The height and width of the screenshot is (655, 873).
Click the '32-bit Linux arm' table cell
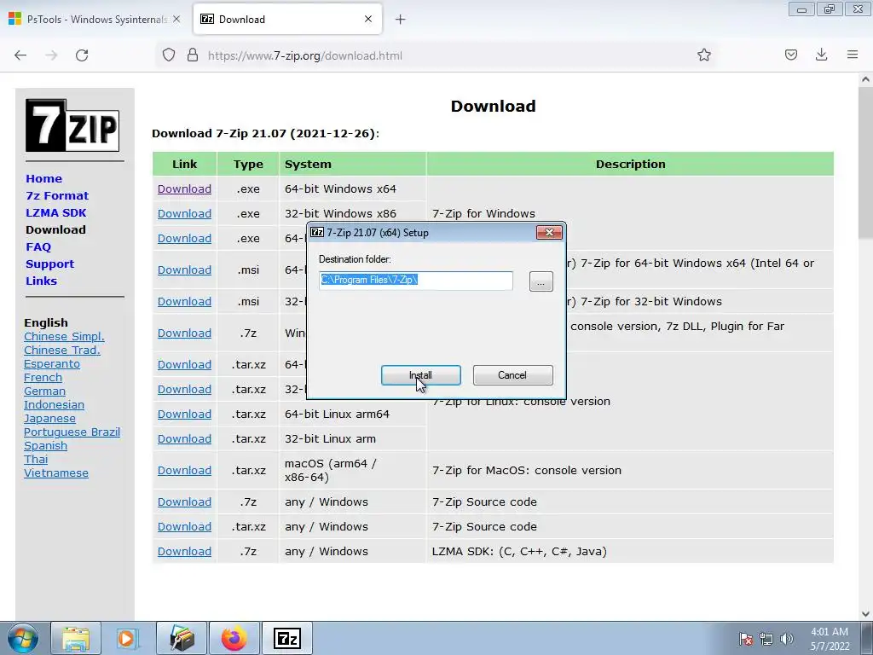click(x=352, y=439)
